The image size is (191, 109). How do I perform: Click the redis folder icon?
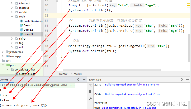point(17,16)
